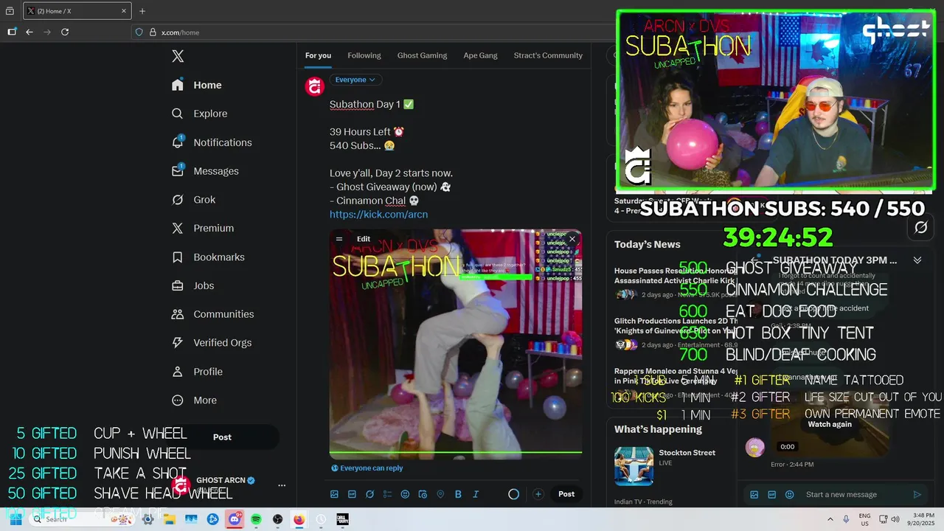The image size is (944, 531).
Task: Attach image in message box
Action: click(x=754, y=495)
